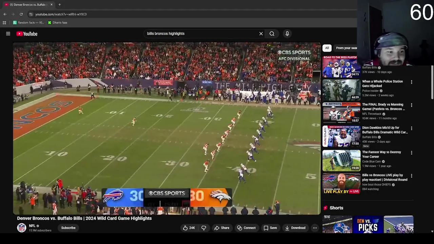Dislike the video with thumbs down
434x244 pixels.
204,228
